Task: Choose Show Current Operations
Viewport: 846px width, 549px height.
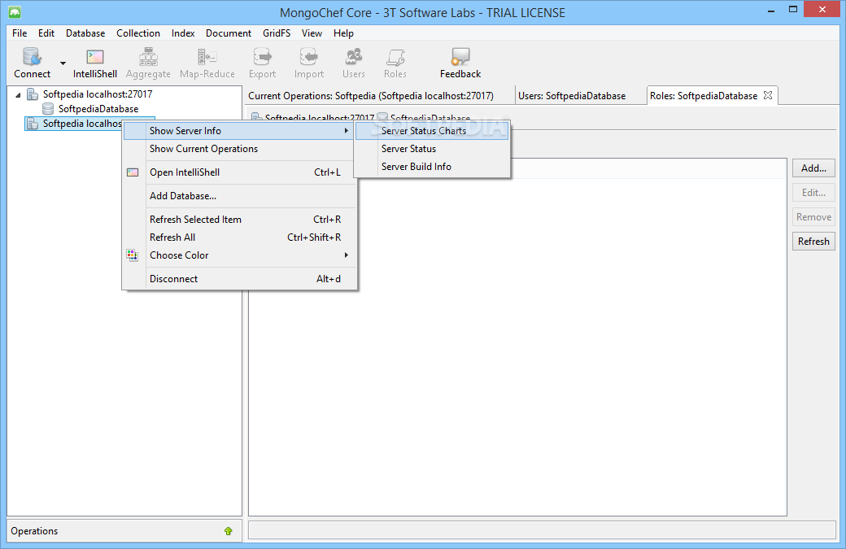Action: (238, 149)
